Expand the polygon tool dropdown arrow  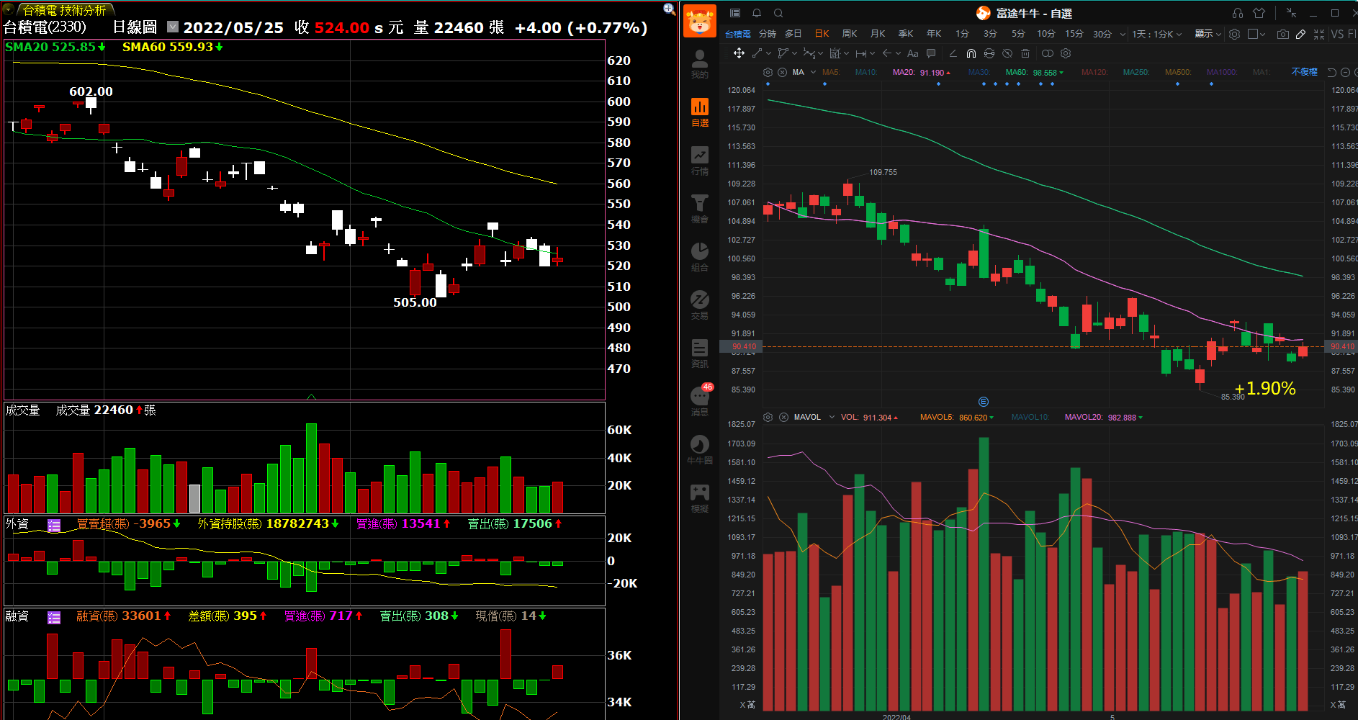tap(794, 53)
